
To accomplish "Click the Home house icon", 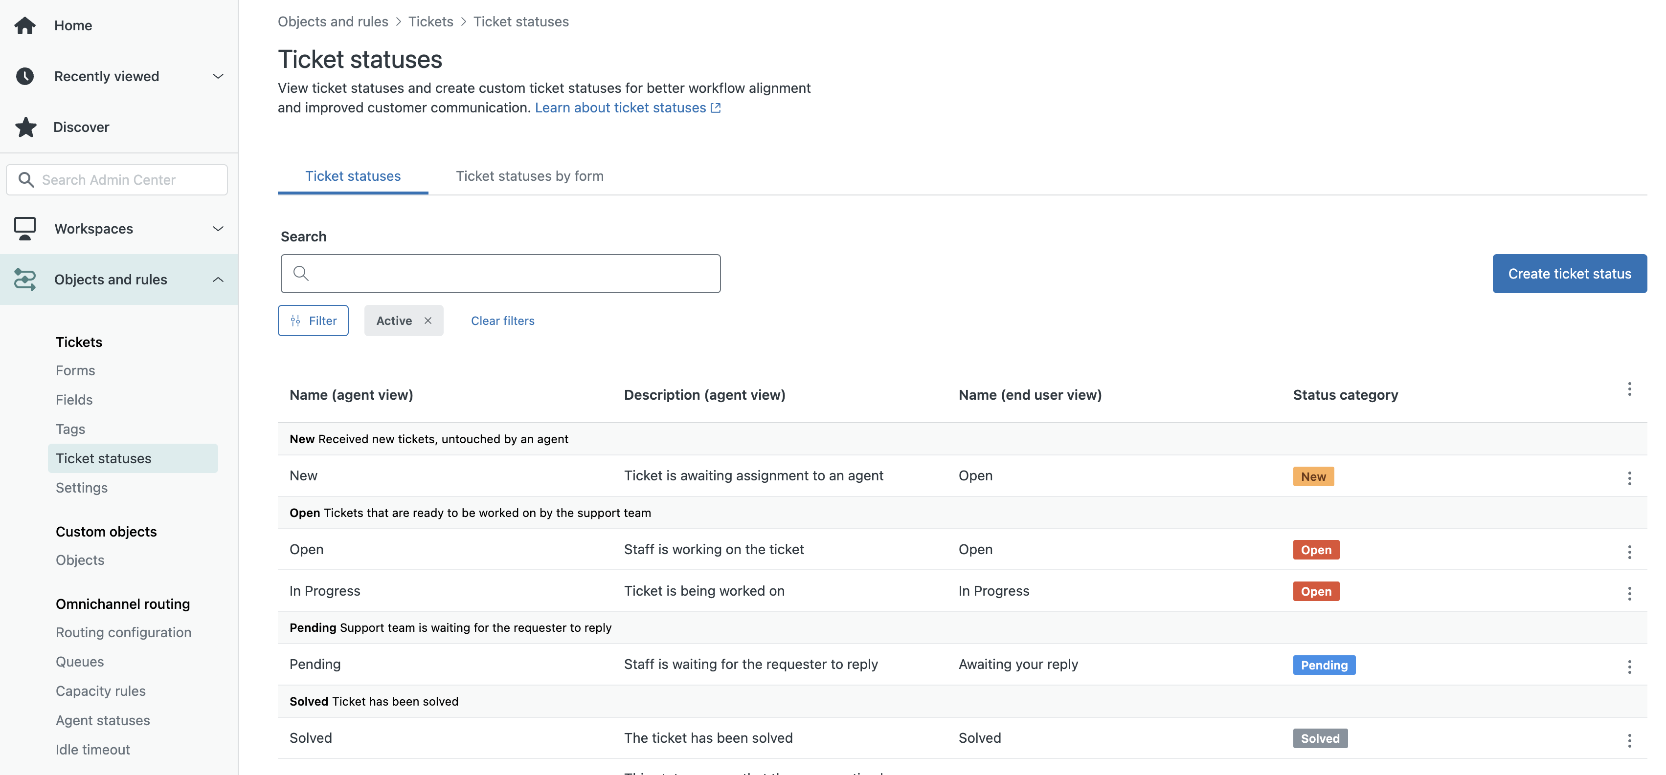I will coord(25,25).
